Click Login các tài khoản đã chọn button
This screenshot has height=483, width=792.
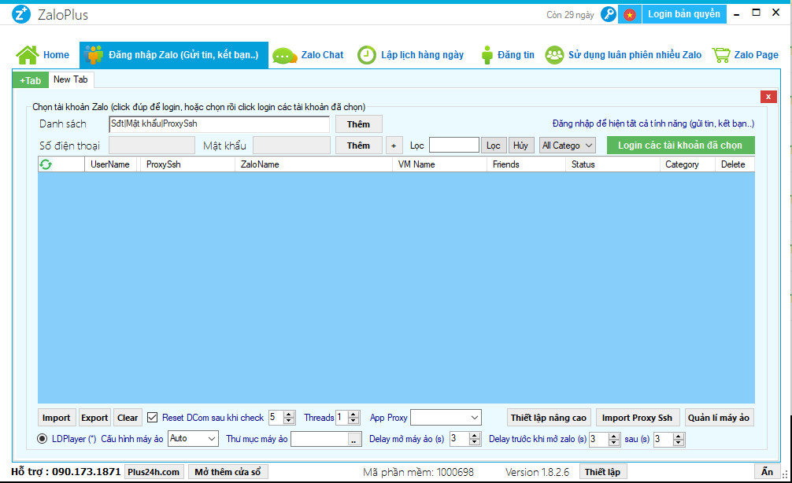[680, 146]
